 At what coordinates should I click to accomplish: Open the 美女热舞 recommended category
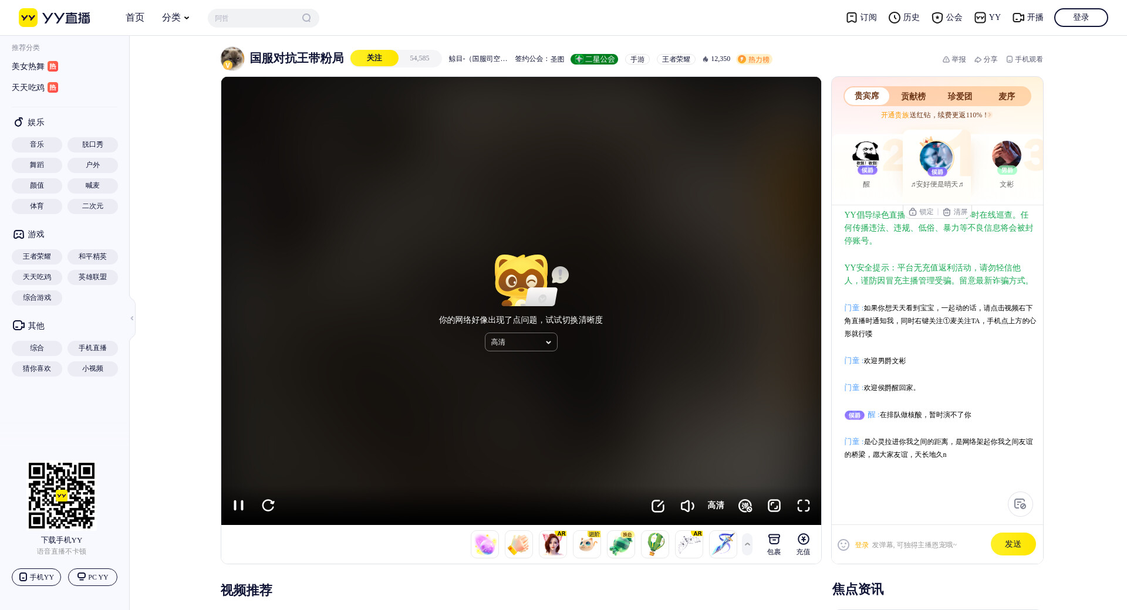(35, 66)
